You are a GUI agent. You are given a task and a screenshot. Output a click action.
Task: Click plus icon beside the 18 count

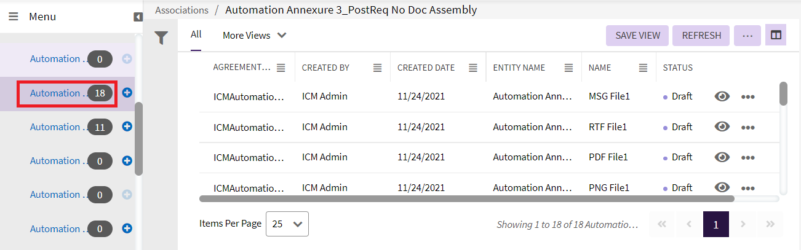pyautogui.click(x=127, y=93)
